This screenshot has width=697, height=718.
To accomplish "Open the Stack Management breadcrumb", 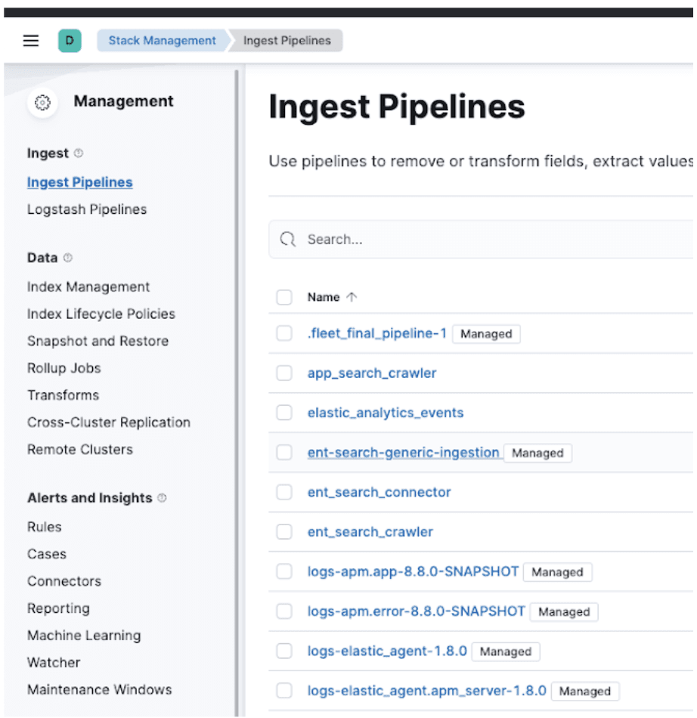I will [x=163, y=41].
